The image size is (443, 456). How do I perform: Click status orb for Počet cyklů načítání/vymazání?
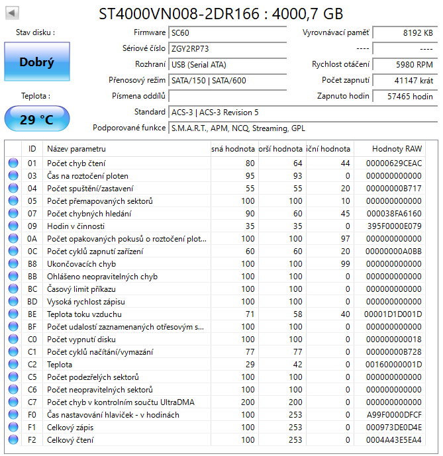click(13, 351)
